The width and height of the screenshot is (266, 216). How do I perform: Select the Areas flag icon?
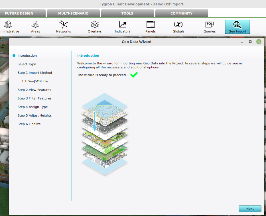pos(35,25)
